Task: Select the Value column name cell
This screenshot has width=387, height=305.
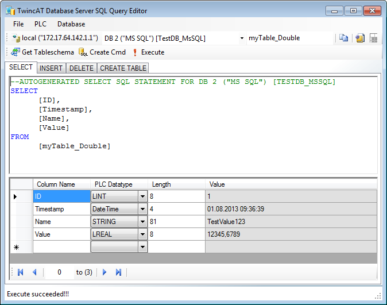Action: (x=61, y=234)
